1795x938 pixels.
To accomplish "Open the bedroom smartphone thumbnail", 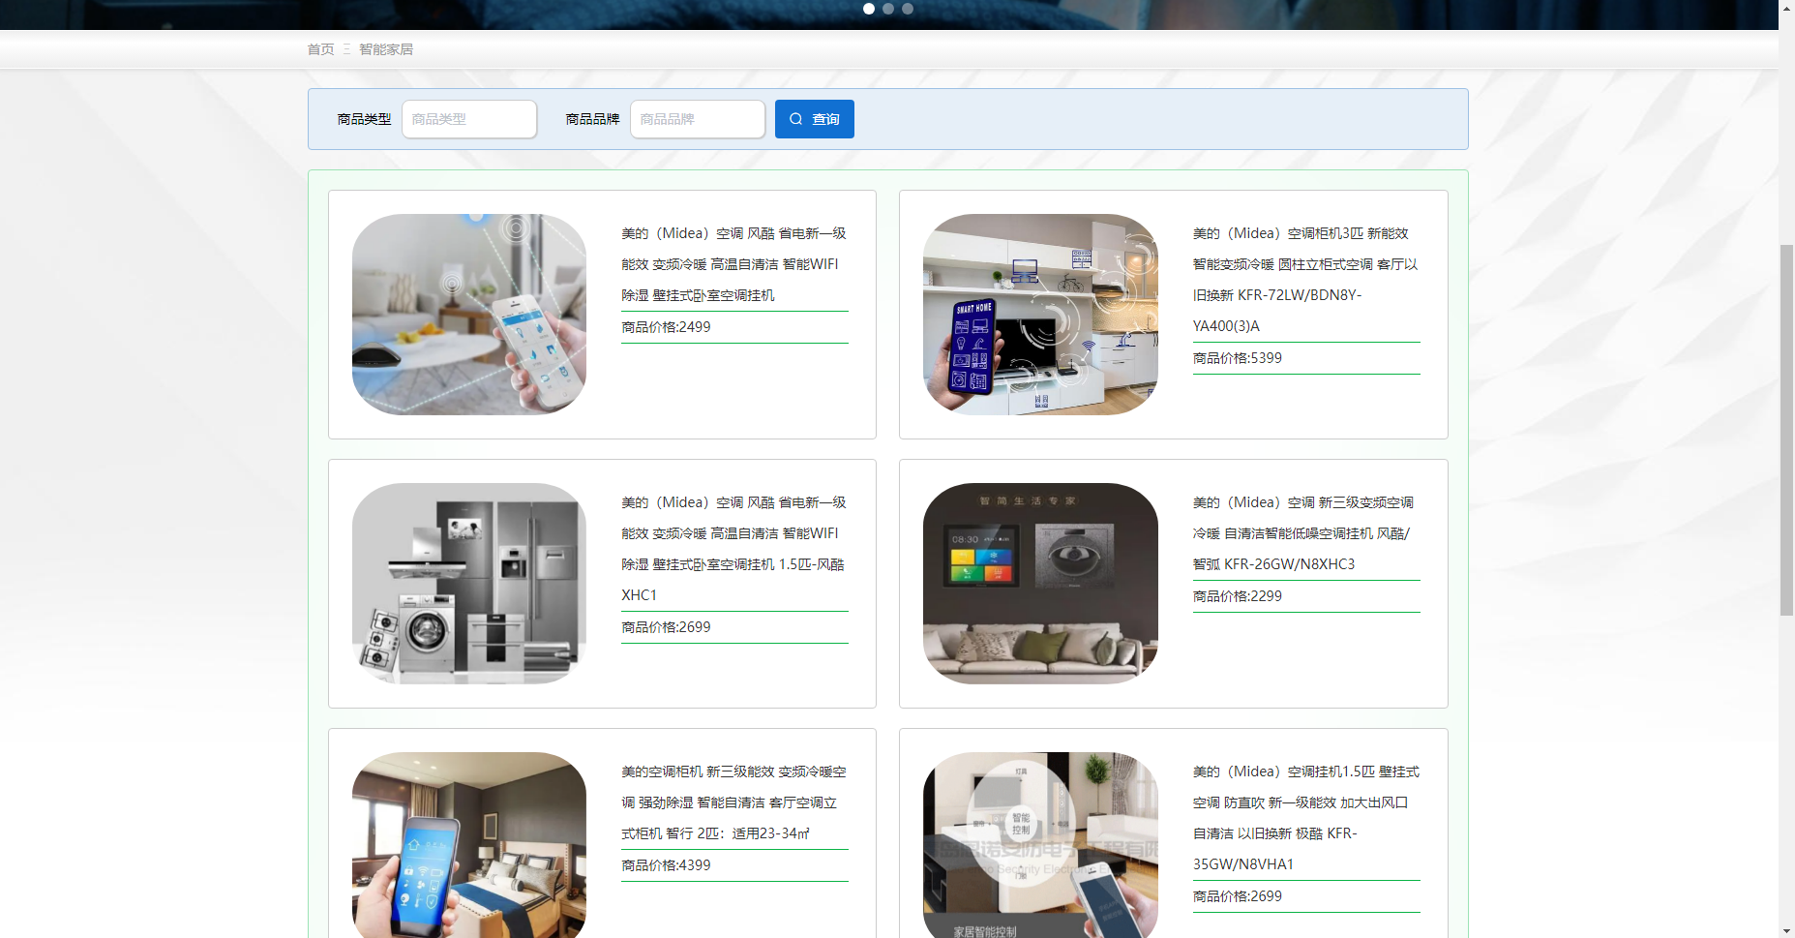I will pos(469,845).
